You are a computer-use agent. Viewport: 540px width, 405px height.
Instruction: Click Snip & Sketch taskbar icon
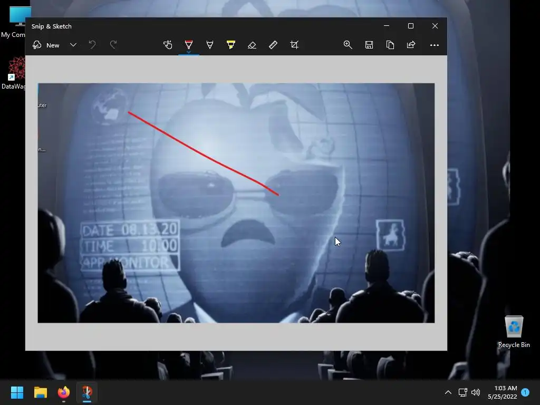pyautogui.click(x=87, y=392)
